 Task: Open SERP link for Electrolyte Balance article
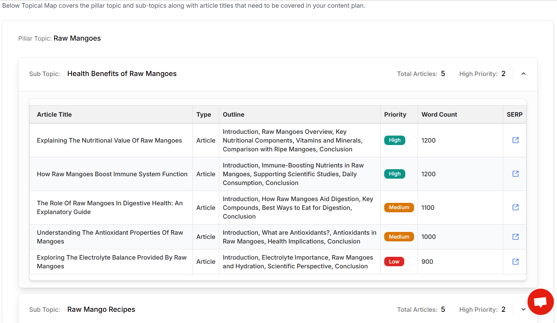pos(515,262)
